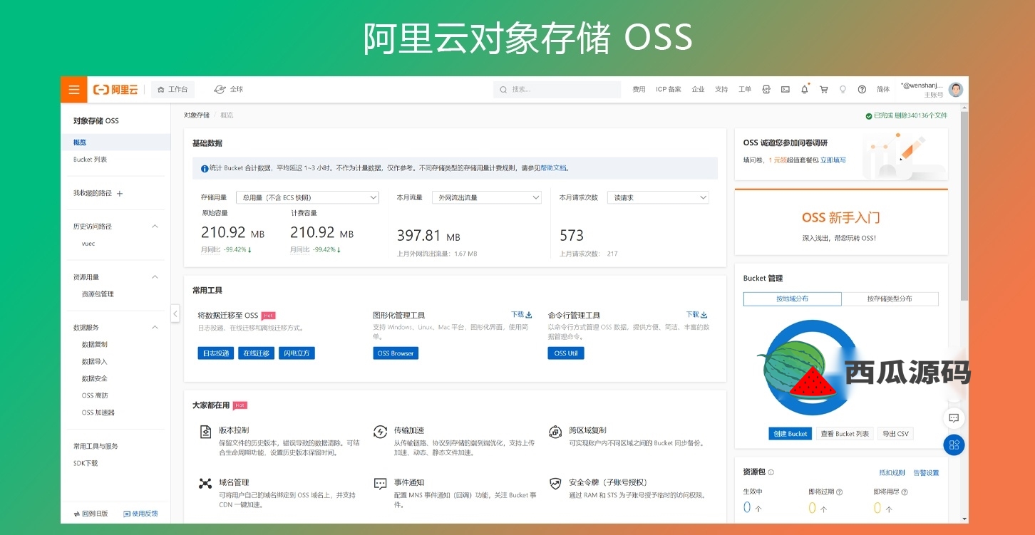Screen dimensions: 1035x535
Task: Open the 支持 menu
Action: [721, 90]
